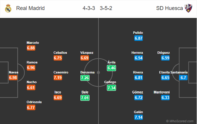Click the 3-5-2 formation text

coord(106,8)
